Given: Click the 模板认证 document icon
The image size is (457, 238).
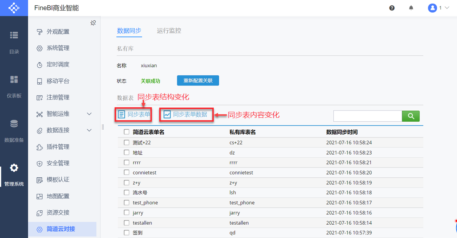Looking at the screenshot, I should (40, 180).
